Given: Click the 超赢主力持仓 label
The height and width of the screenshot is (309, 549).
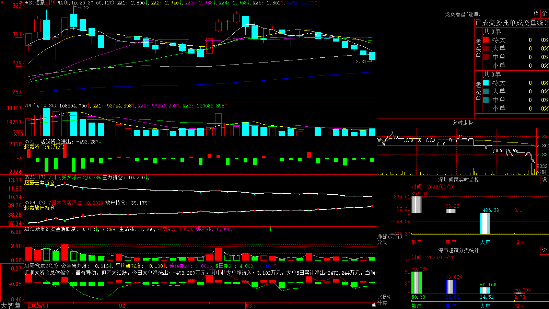Looking at the screenshot, I should coord(39,182).
